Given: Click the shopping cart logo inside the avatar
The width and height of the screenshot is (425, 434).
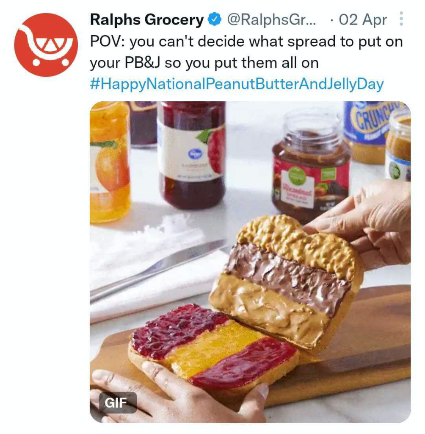Looking at the screenshot, I should coord(46,45).
